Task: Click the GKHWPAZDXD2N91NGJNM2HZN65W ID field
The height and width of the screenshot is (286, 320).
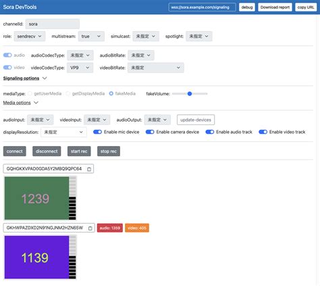Action: (49, 228)
